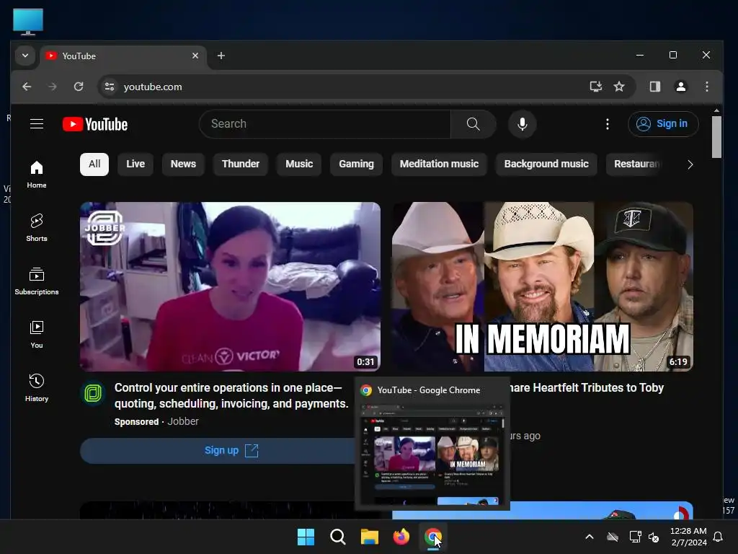Launch Firefox from taskbar
738x554 pixels.
tap(401, 537)
